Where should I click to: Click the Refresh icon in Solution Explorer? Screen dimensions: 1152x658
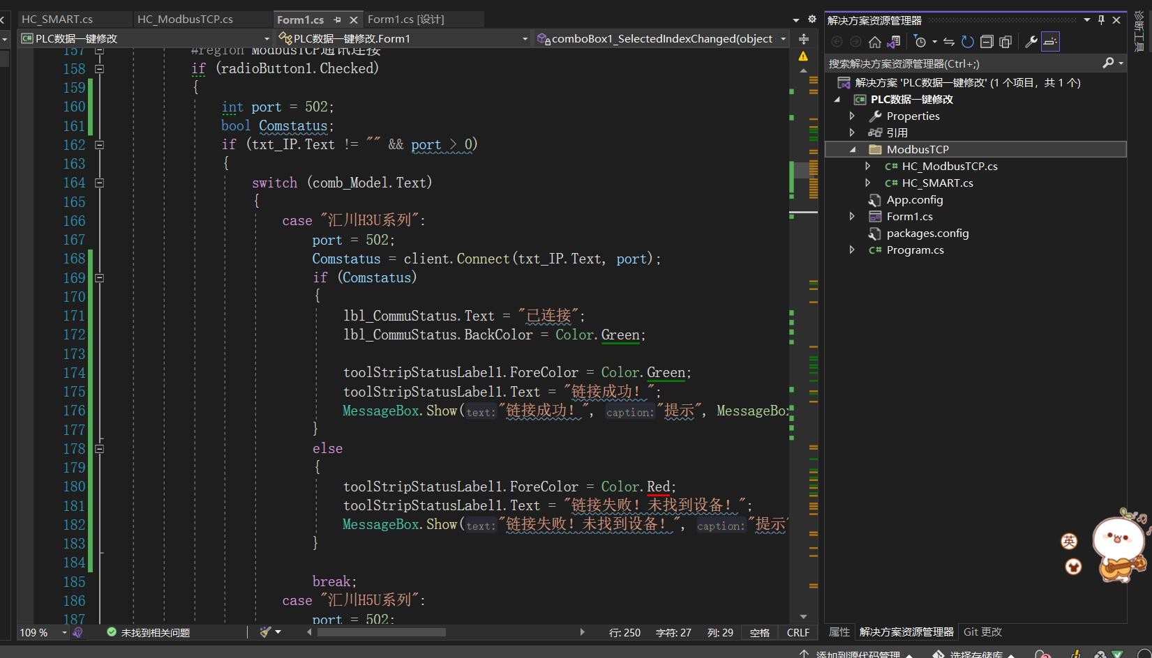[967, 42]
